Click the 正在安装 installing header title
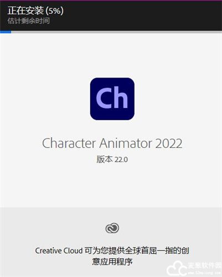Image resolution: width=222 pixels, height=277 pixels. coord(25,11)
